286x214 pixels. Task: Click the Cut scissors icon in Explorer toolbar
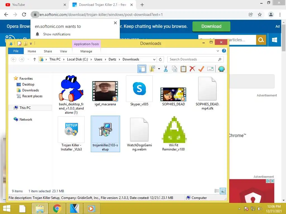166,69
